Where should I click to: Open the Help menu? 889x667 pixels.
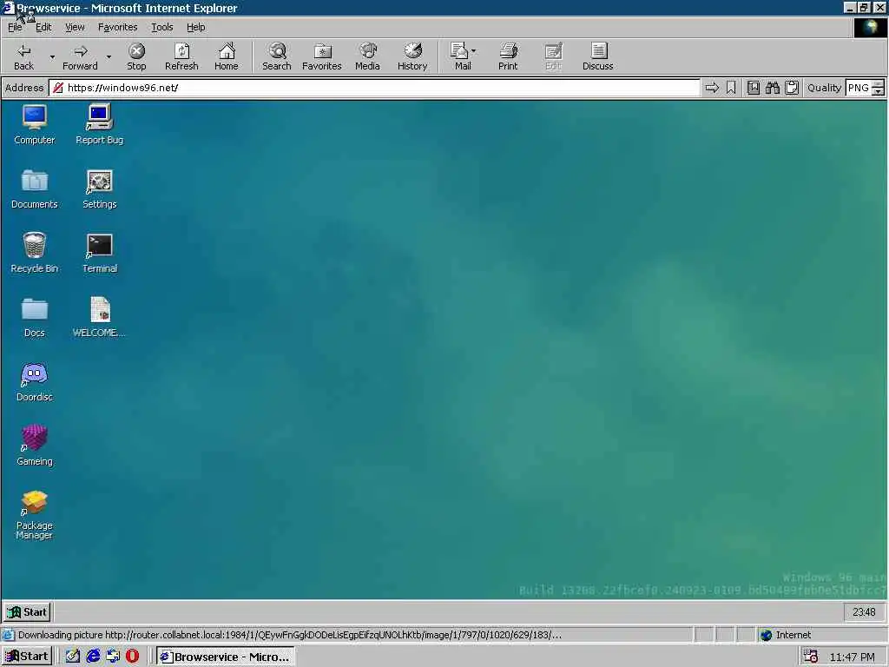(195, 27)
